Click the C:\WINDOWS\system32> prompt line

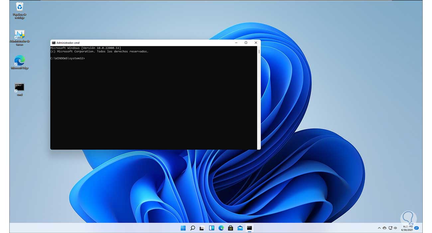click(67, 58)
